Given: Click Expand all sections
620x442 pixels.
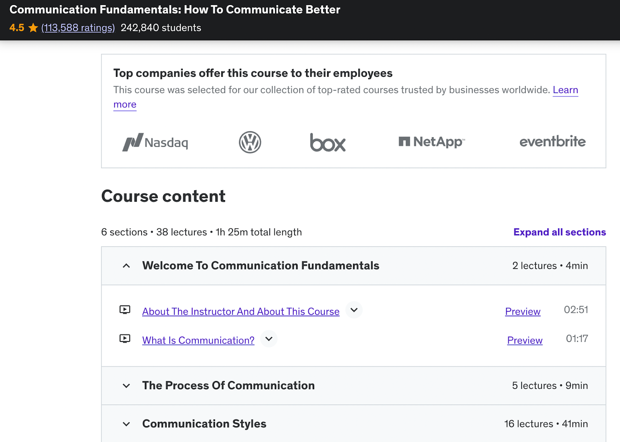Looking at the screenshot, I should 559,232.
